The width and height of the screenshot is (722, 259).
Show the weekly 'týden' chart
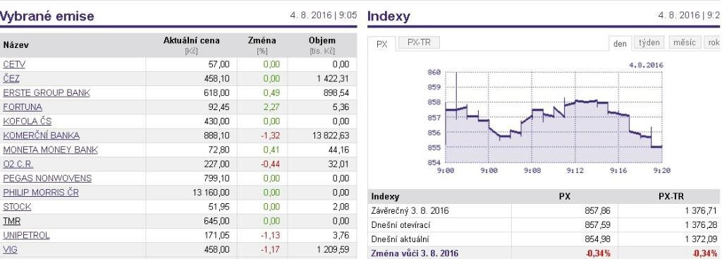point(649,42)
